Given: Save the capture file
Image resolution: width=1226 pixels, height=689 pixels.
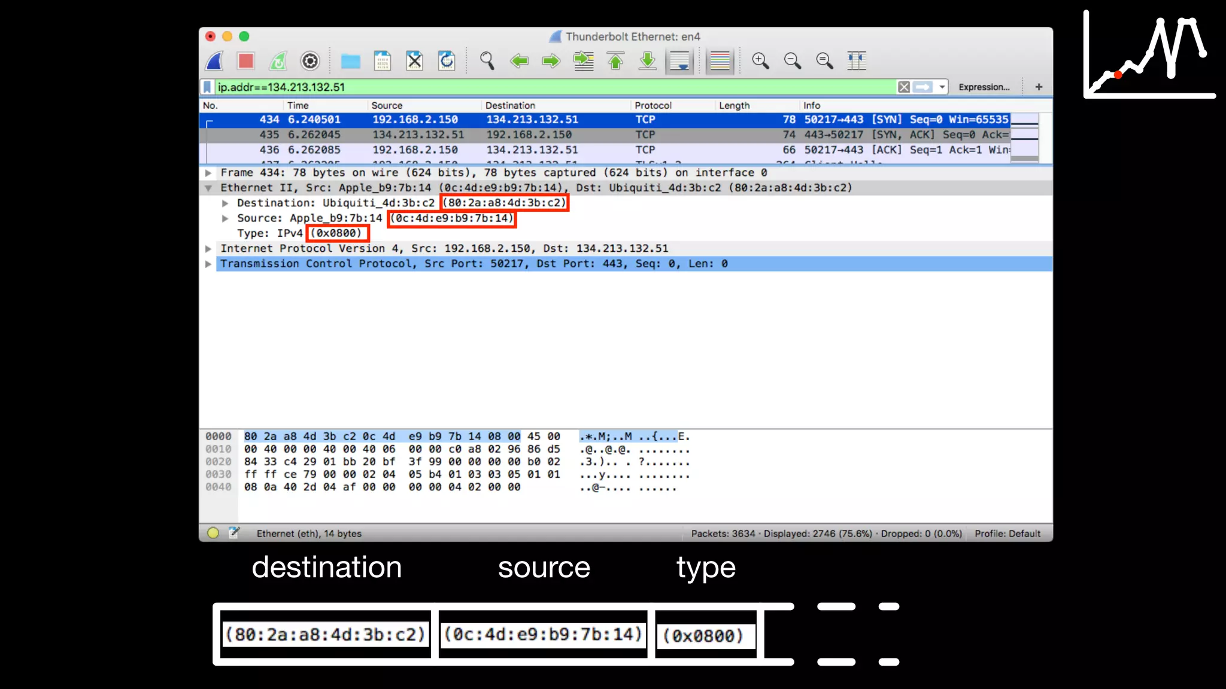Looking at the screenshot, I should 383,61.
